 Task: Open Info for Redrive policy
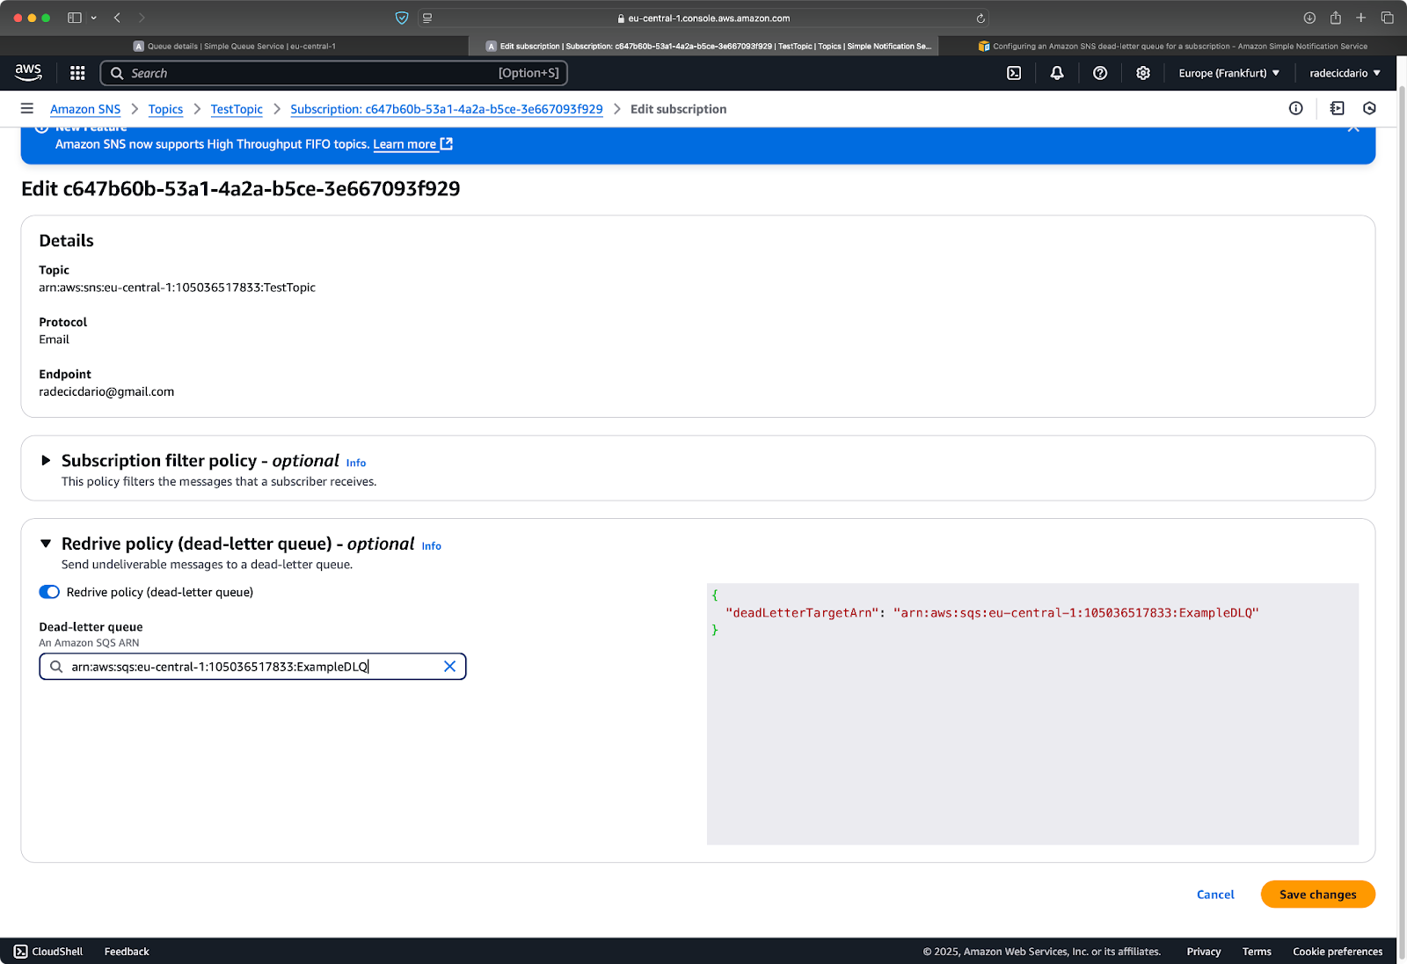(x=432, y=546)
